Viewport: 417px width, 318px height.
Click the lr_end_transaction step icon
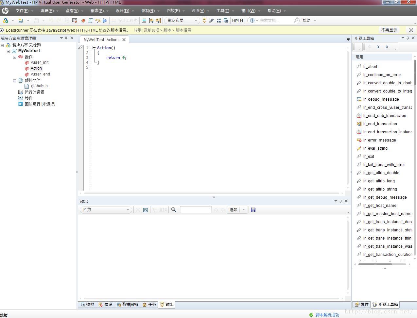[359, 124]
